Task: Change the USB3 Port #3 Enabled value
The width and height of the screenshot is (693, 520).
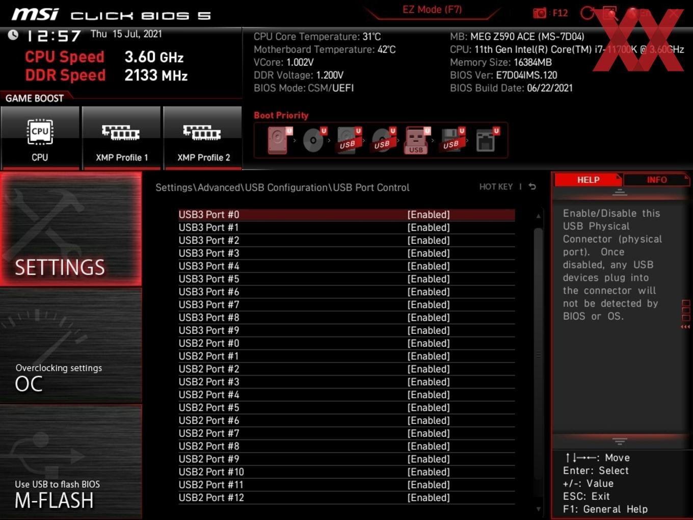Action: (429, 253)
